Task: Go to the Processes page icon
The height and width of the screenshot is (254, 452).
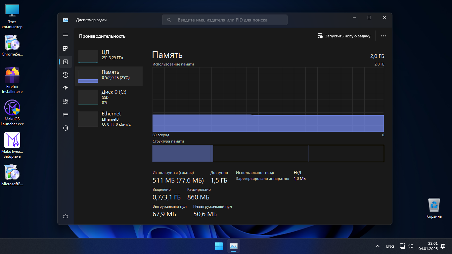Action: tap(66, 49)
